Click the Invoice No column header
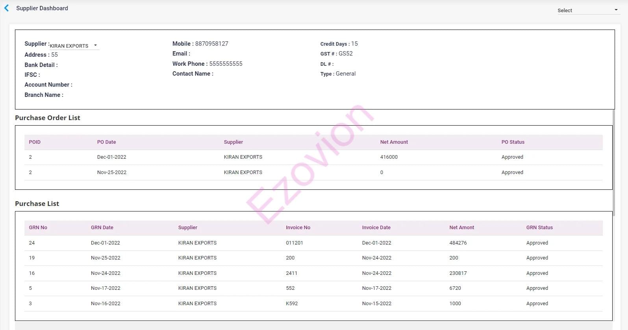Viewport: 628px width, 330px height. tap(298, 228)
